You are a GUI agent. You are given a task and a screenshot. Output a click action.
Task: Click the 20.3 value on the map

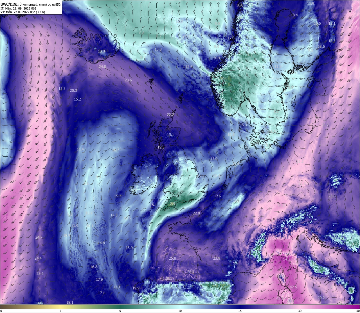coord(73,91)
